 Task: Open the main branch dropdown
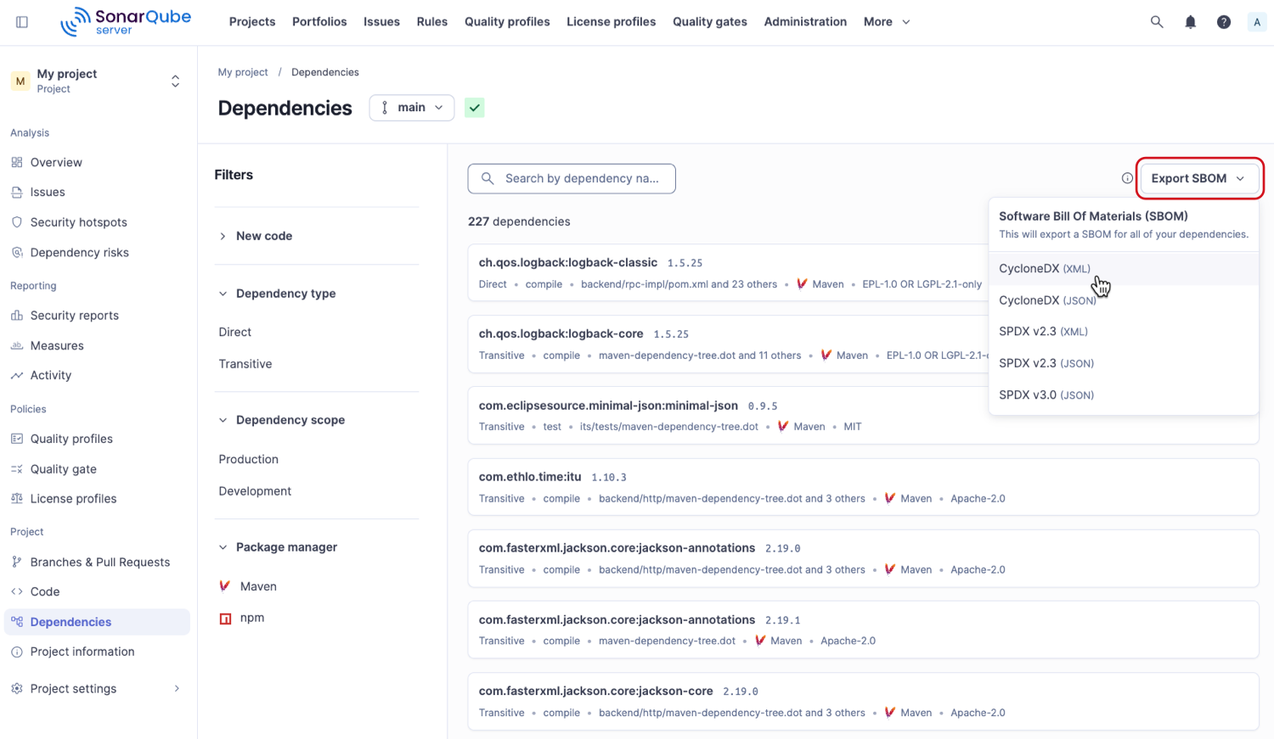click(412, 108)
